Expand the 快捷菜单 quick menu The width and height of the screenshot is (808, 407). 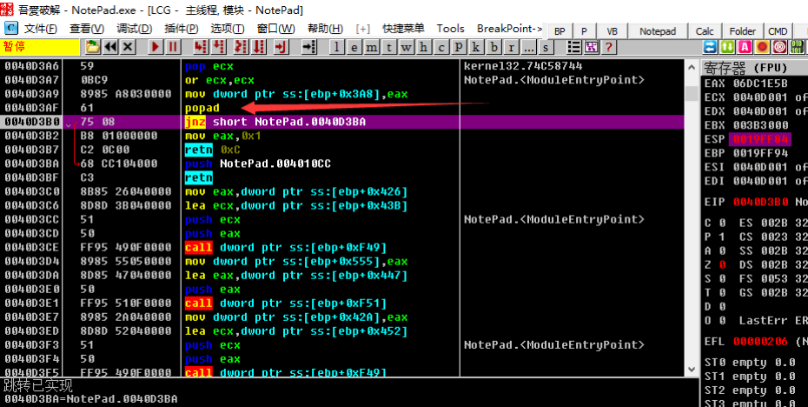tap(403, 29)
